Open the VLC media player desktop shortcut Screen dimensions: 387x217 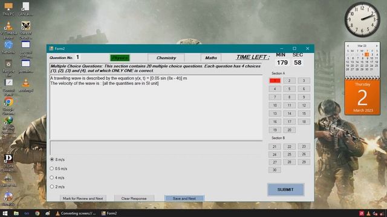8,30
